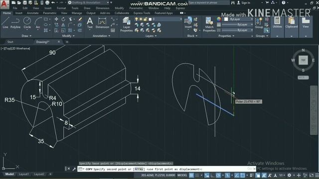Toggle dynamic input in status bar

click(x=207, y=175)
